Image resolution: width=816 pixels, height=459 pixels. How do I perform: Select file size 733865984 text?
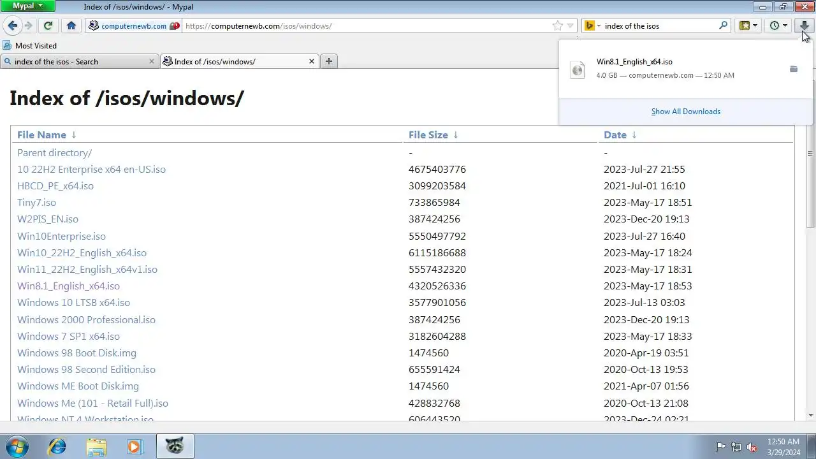434,203
